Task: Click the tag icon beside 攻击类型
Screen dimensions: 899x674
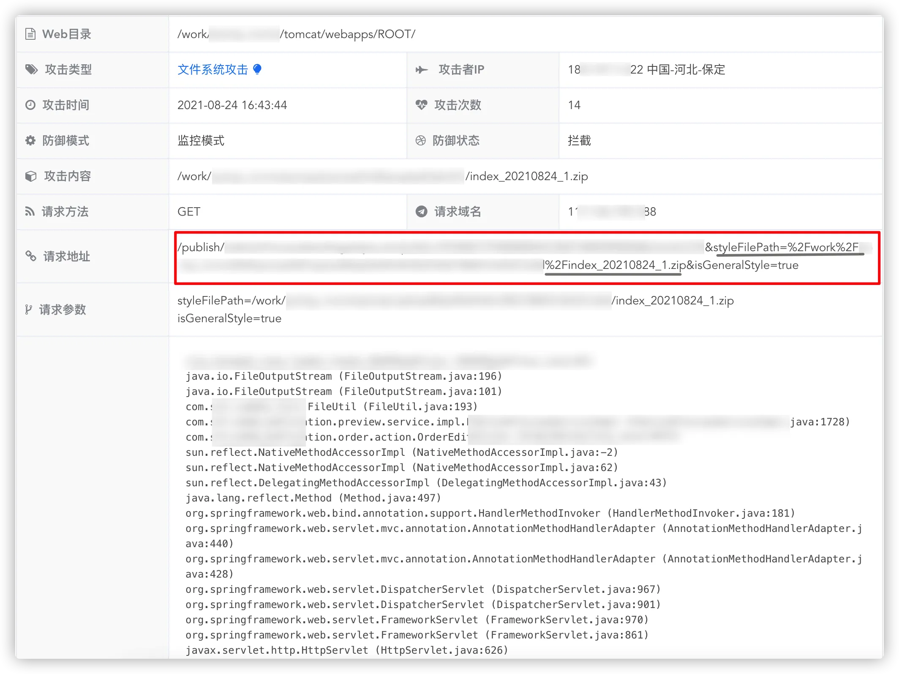Action: (31, 69)
